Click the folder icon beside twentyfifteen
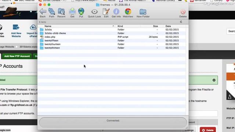Image resolution: width=235 pixels, height=132 pixels. pos(41,41)
